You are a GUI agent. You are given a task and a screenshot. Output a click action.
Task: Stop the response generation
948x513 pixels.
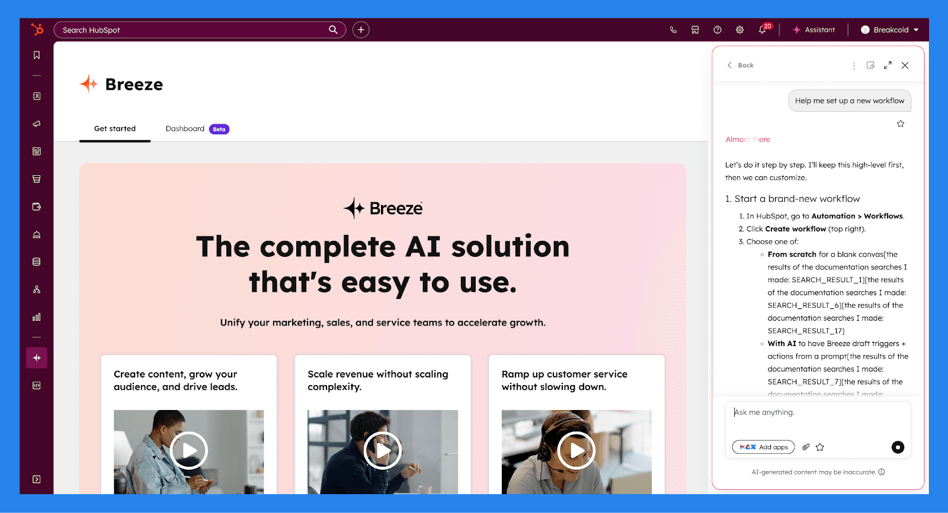898,447
